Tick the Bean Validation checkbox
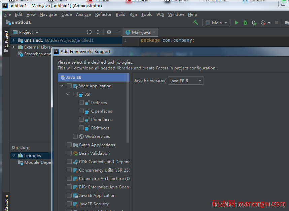 69,153
